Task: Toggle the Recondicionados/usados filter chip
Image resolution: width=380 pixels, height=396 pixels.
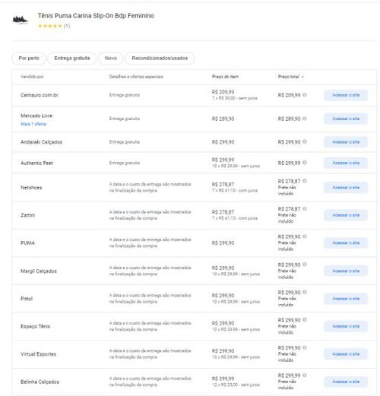Action: pos(160,59)
